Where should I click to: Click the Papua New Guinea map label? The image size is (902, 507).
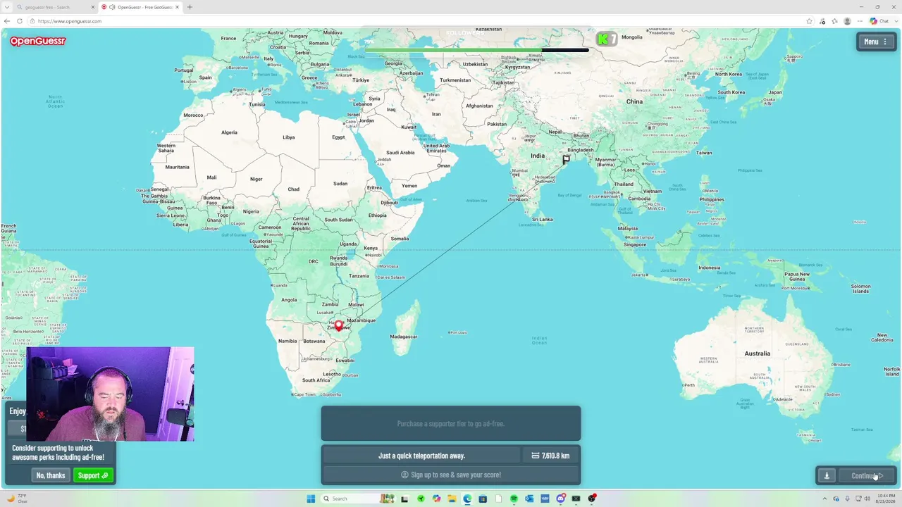pos(797,276)
